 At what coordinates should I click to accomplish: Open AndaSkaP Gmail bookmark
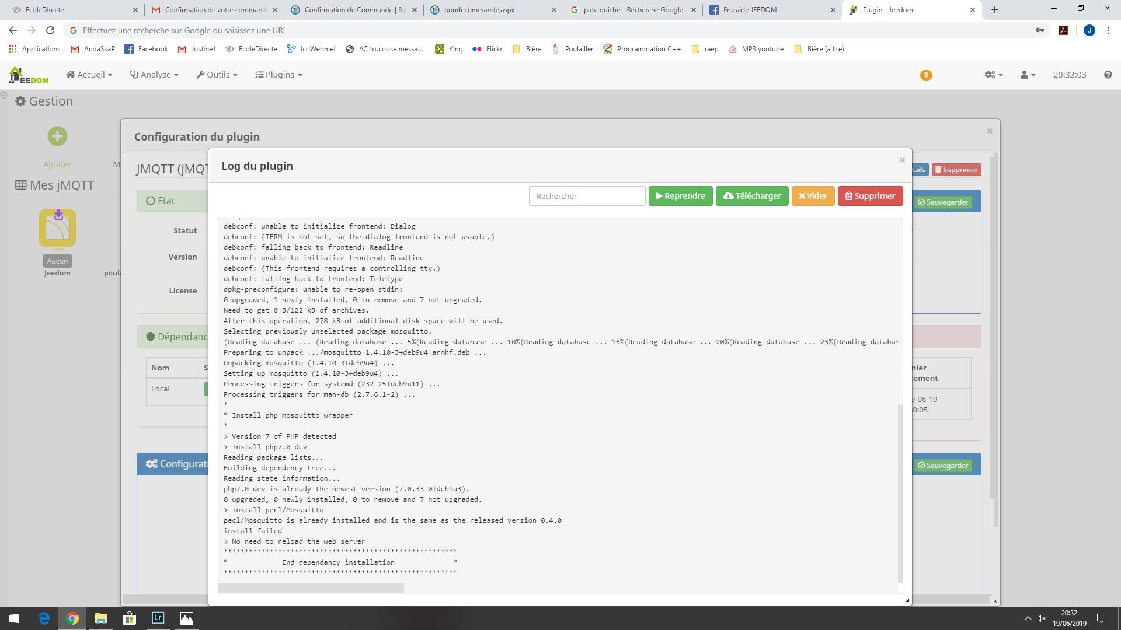(x=92, y=49)
